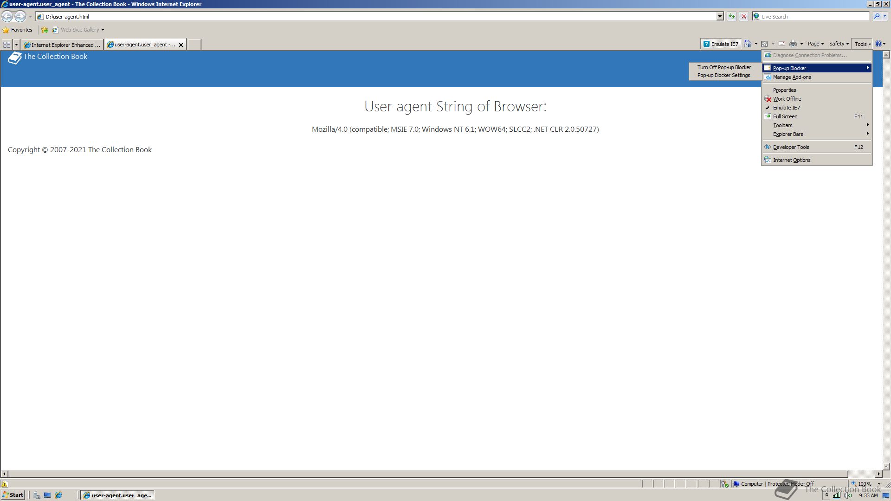Click the Help question mark icon
The width and height of the screenshot is (891, 501).
pyautogui.click(x=878, y=44)
